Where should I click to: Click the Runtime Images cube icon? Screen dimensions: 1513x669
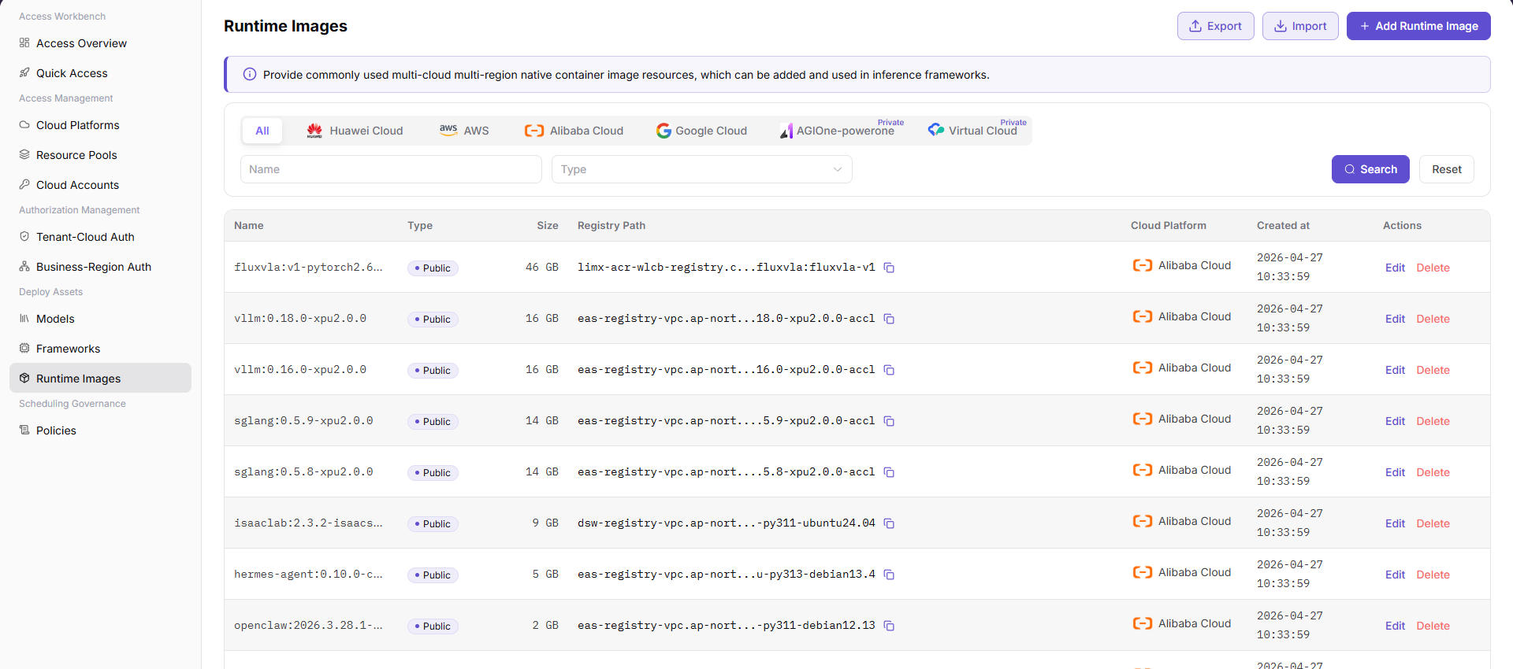tap(24, 378)
